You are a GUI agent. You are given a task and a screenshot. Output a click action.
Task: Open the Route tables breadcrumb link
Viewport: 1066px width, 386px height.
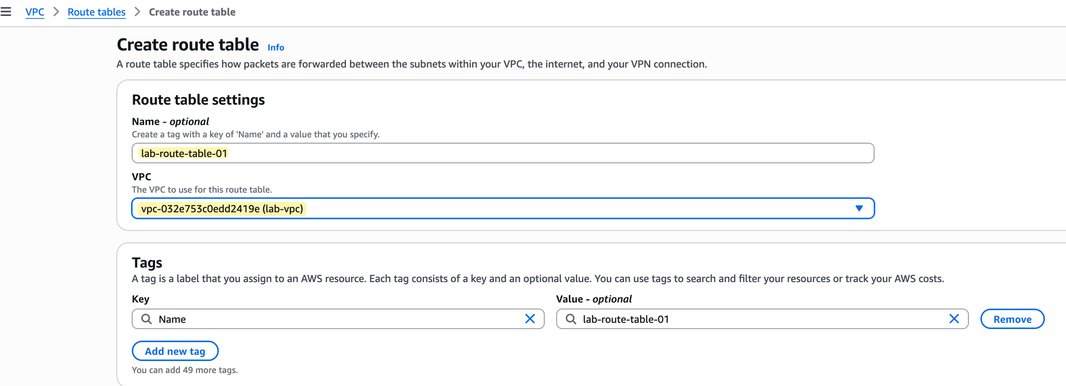pyautogui.click(x=96, y=12)
